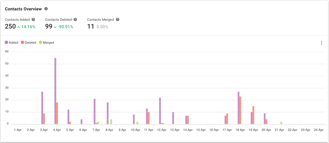The width and height of the screenshot is (329, 143).
Task: Click the Deleted bar on 18 Apr
Action: 240,110
